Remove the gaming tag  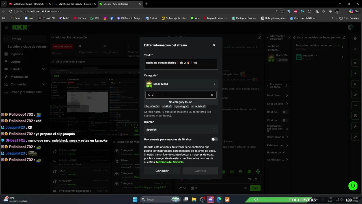(187, 107)
